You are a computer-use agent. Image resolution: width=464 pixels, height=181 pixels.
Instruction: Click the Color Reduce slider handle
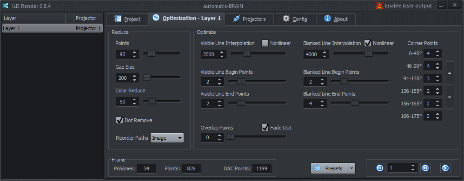[152, 101]
